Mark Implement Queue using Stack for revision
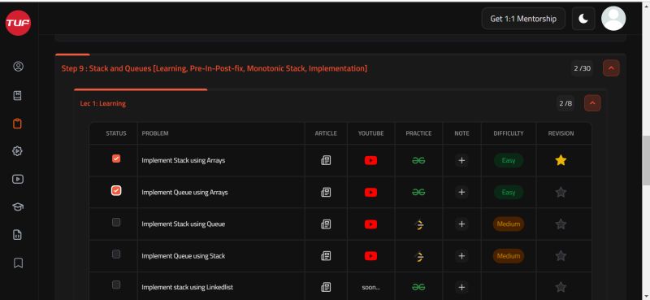This screenshot has width=650, height=300. click(x=561, y=255)
